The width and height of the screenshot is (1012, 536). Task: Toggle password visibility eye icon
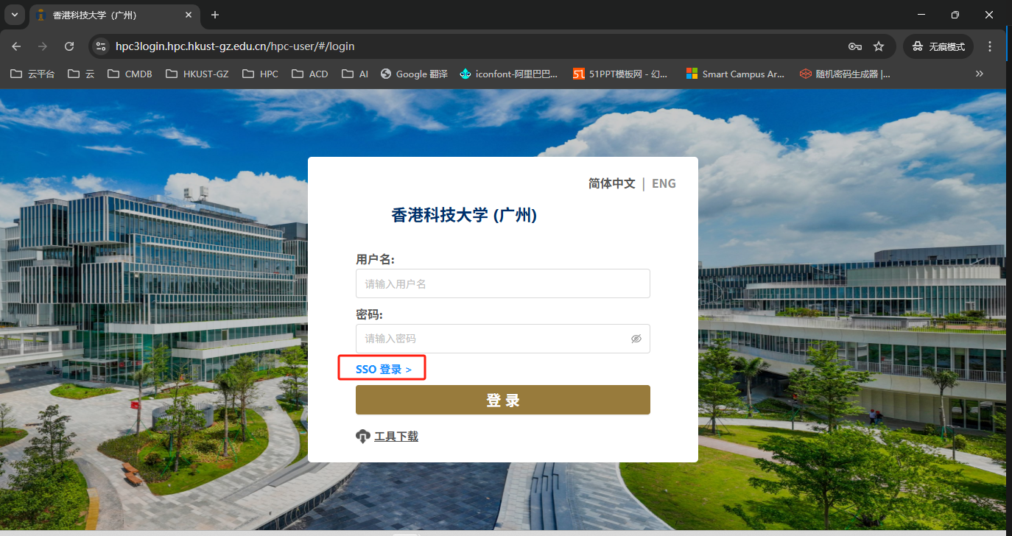tap(636, 339)
